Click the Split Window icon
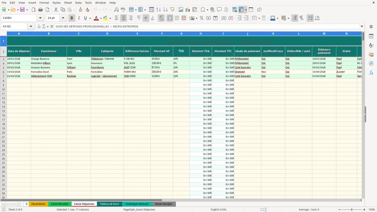This screenshot has width=377, height=212. [251, 10]
